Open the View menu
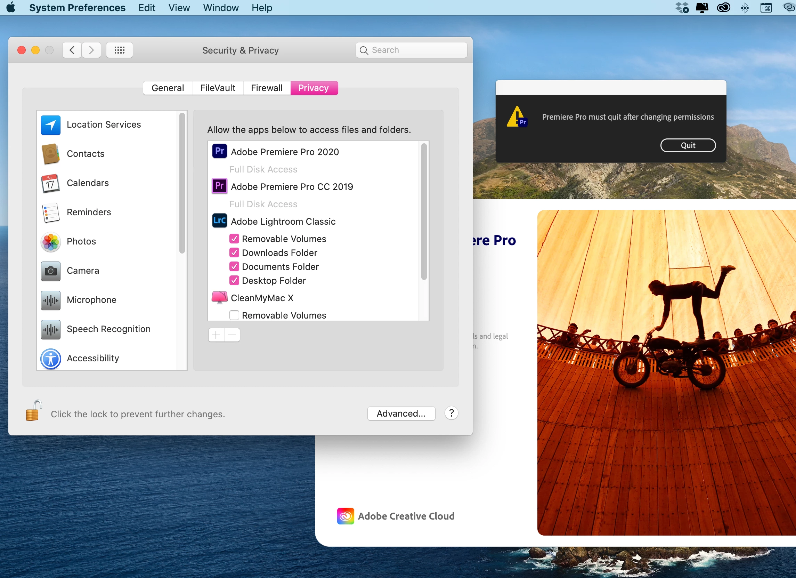This screenshot has height=578, width=796. (x=179, y=8)
